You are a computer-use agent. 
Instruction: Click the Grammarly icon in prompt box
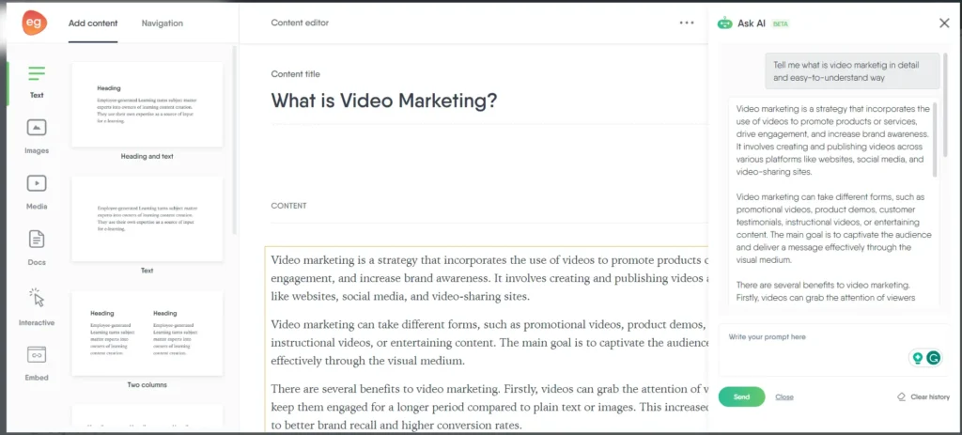[x=934, y=358]
